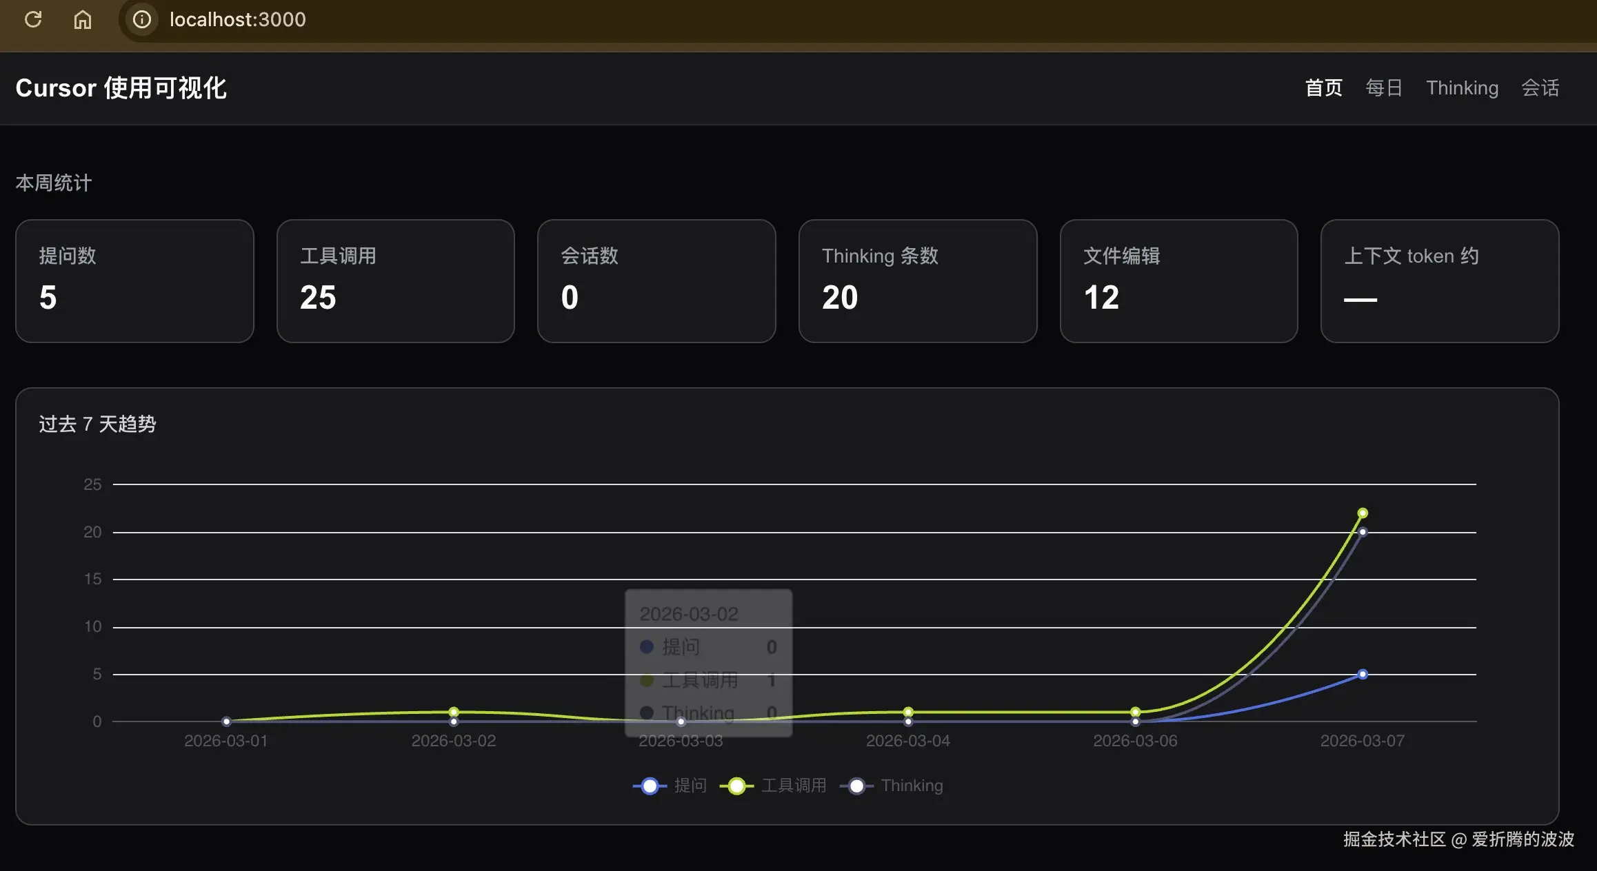Viewport: 1597px width, 871px height.
Task: Go to the 会话 navigation tab
Action: click(1540, 88)
